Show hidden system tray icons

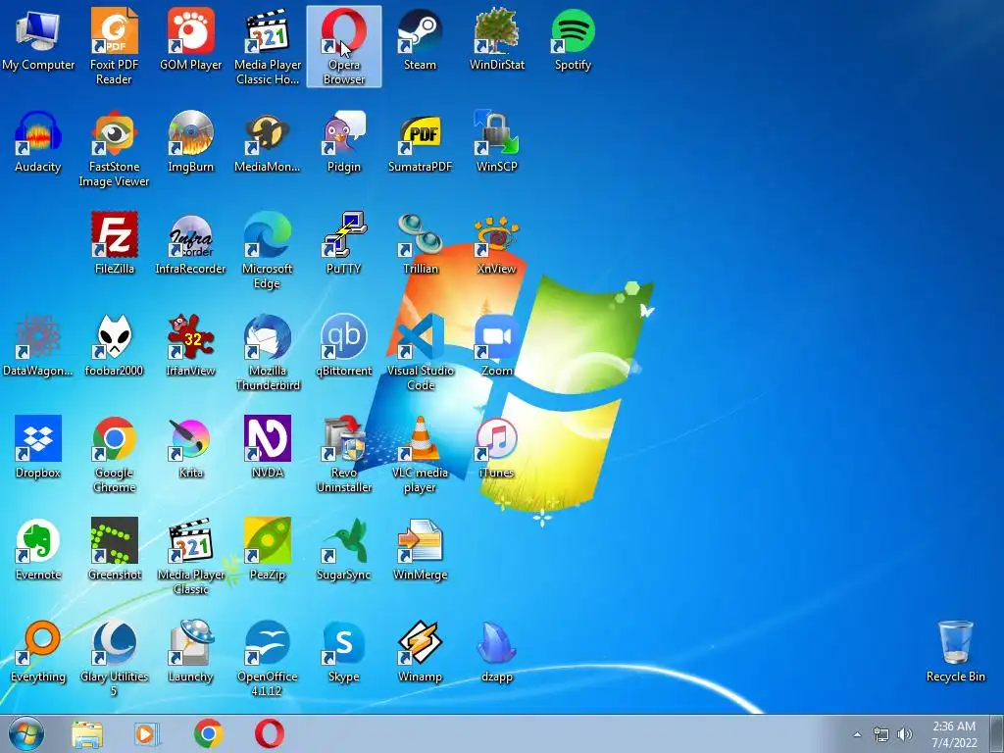[x=857, y=734]
